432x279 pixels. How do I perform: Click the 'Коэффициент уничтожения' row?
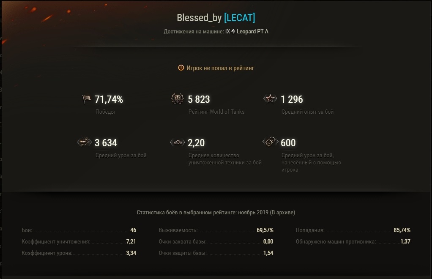pyautogui.click(x=79, y=242)
